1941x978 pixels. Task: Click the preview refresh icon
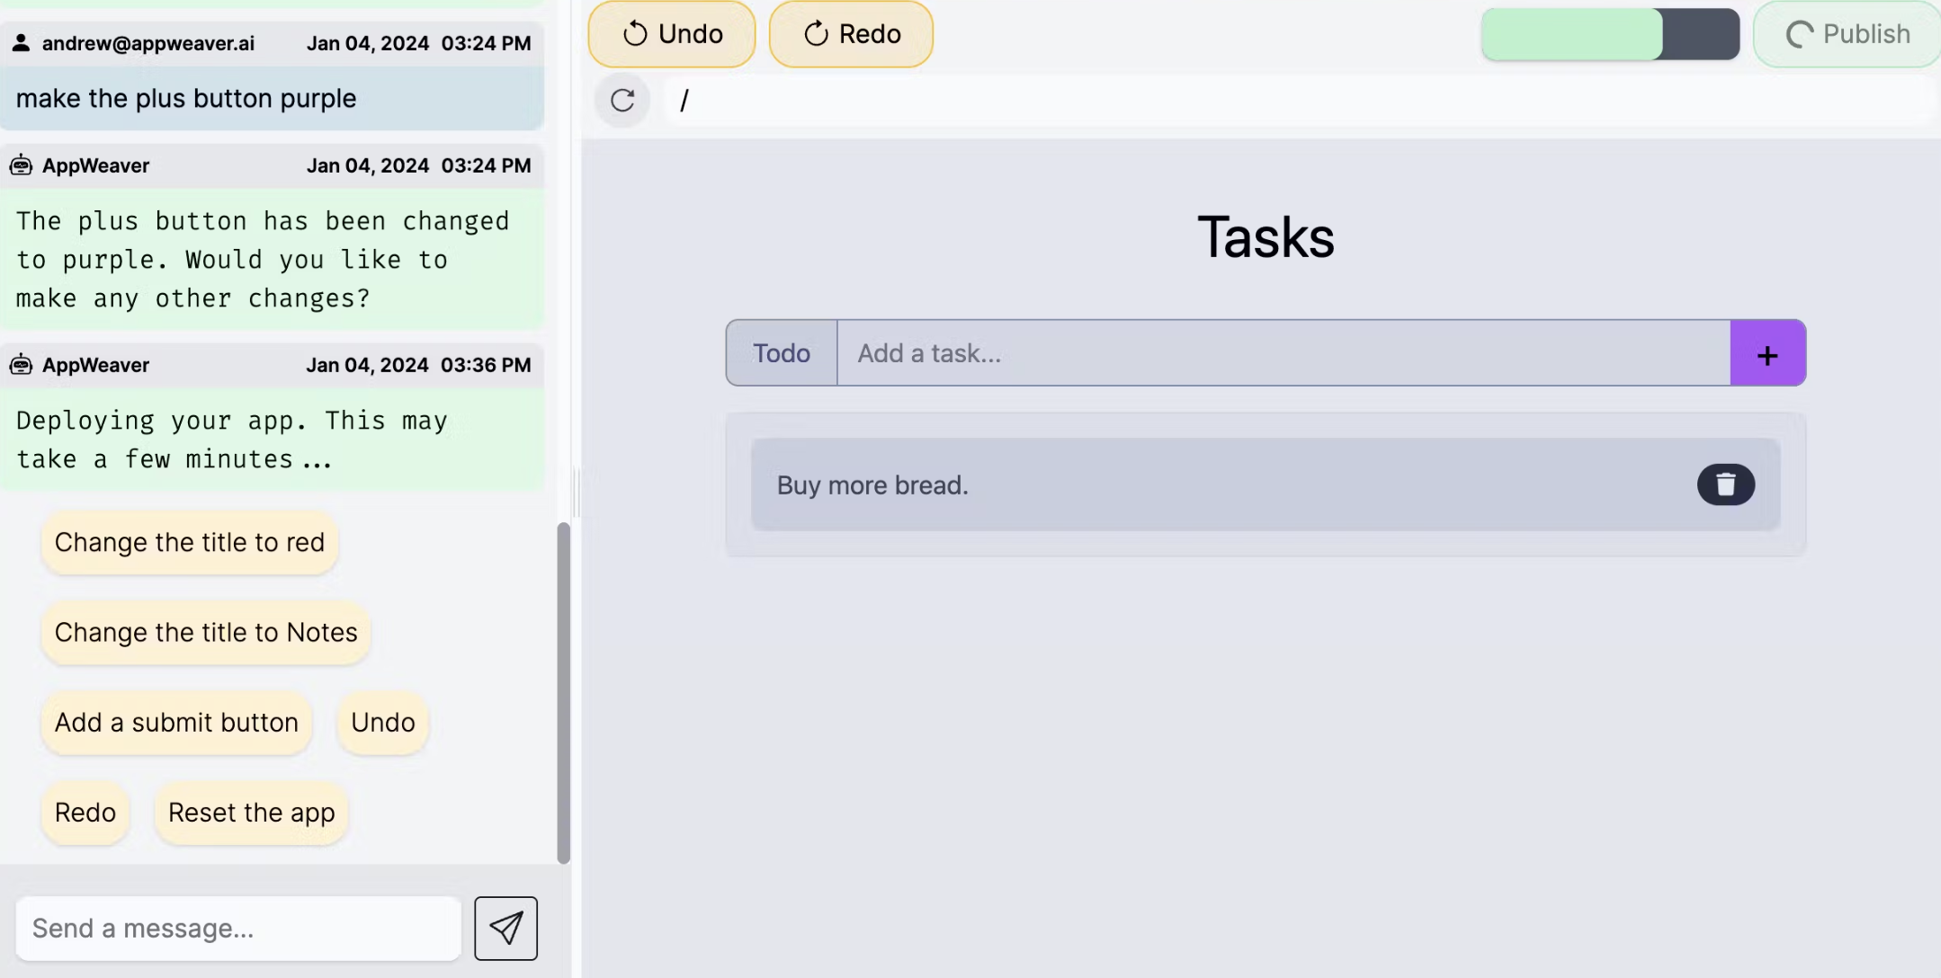(x=622, y=100)
